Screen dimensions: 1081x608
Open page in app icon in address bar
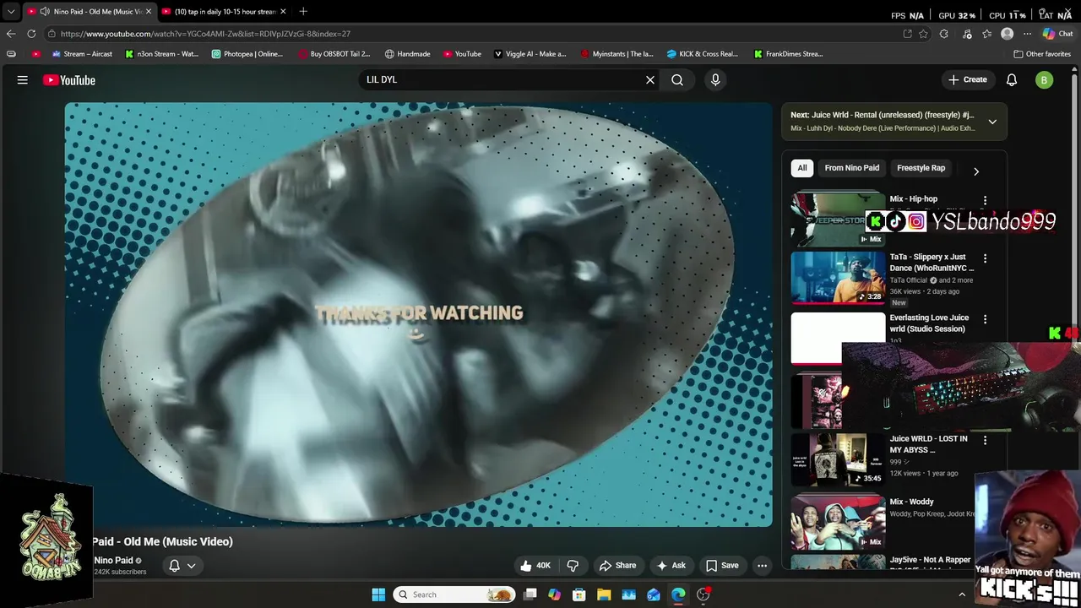coord(907,34)
